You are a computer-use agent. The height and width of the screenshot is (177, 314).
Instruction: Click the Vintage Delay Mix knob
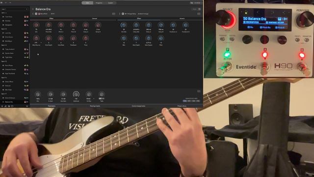[x=124, y=25]
